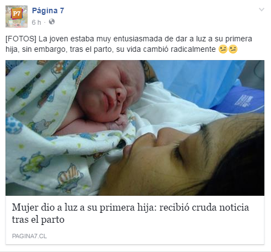Click the link preview card white area
The image size is (271, 252).
[135, 220]
